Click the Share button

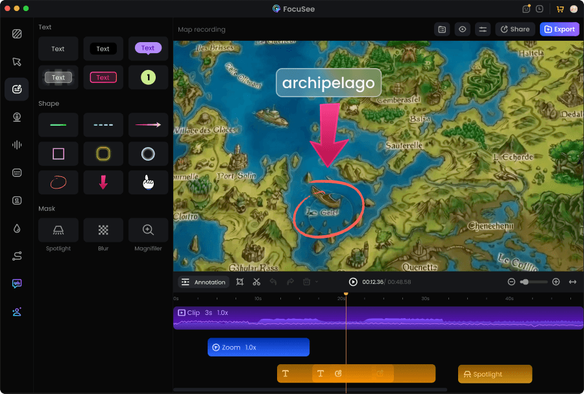pos(515,29)
